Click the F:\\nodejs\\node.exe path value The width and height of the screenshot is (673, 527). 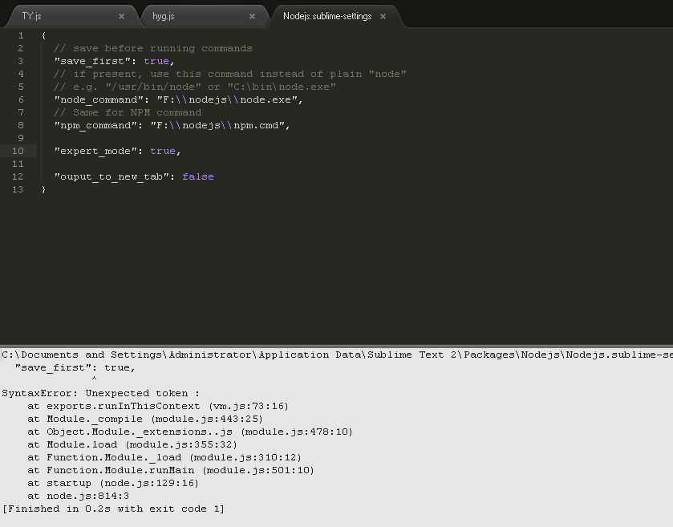click(x=227, y=100)
